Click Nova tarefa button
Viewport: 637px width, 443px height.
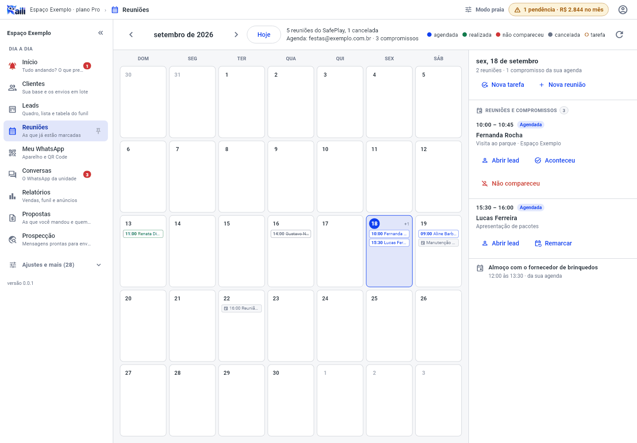click(503, 85)
